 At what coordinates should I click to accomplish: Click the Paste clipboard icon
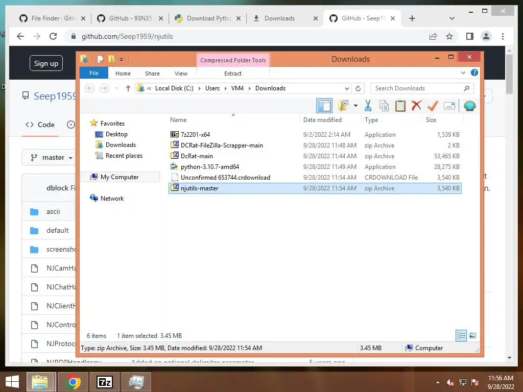[400, 106]
